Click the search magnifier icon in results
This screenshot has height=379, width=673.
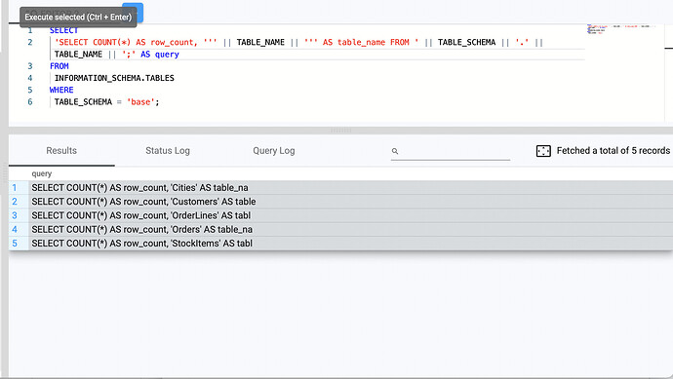395,151
